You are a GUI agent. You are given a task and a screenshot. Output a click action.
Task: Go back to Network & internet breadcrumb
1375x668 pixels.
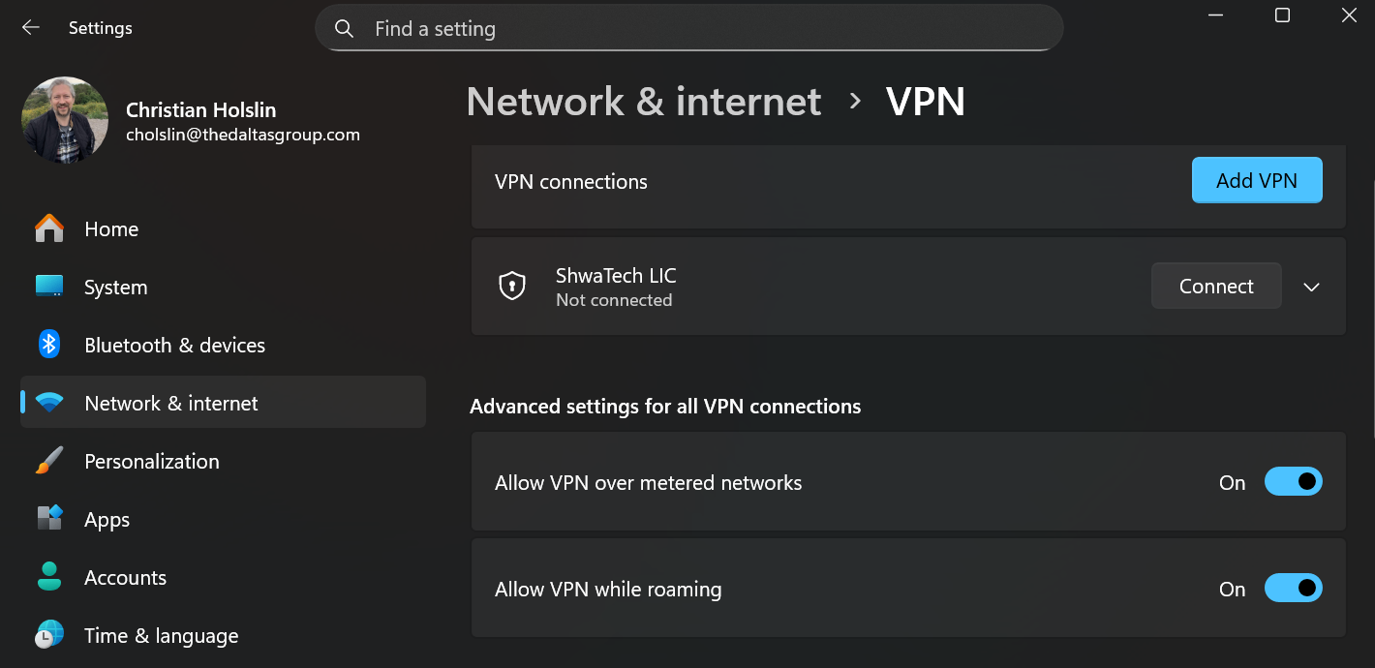click(x=644, y=102)
